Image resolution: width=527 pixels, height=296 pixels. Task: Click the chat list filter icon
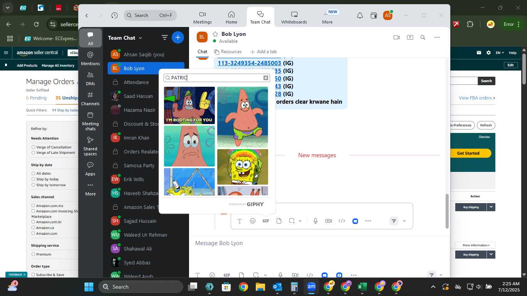click(x=165, y=37)
